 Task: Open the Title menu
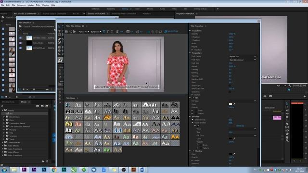click(38, 5)
